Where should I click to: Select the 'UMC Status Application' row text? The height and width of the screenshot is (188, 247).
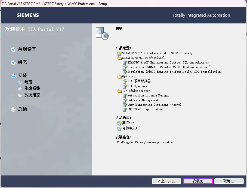click(x=145, y=110)
